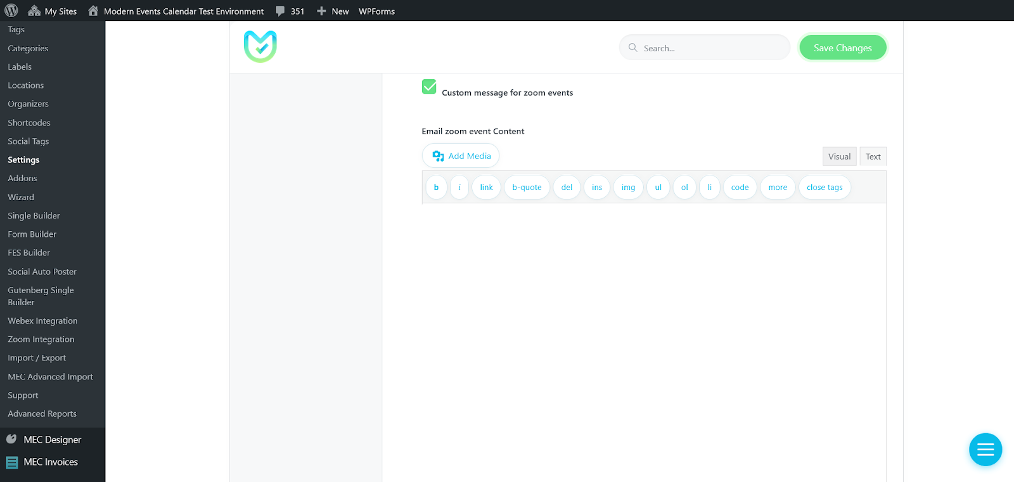Open Webex Integration in the sidebar
This screenshot has width=1014, height=482.
coord(42,321)
